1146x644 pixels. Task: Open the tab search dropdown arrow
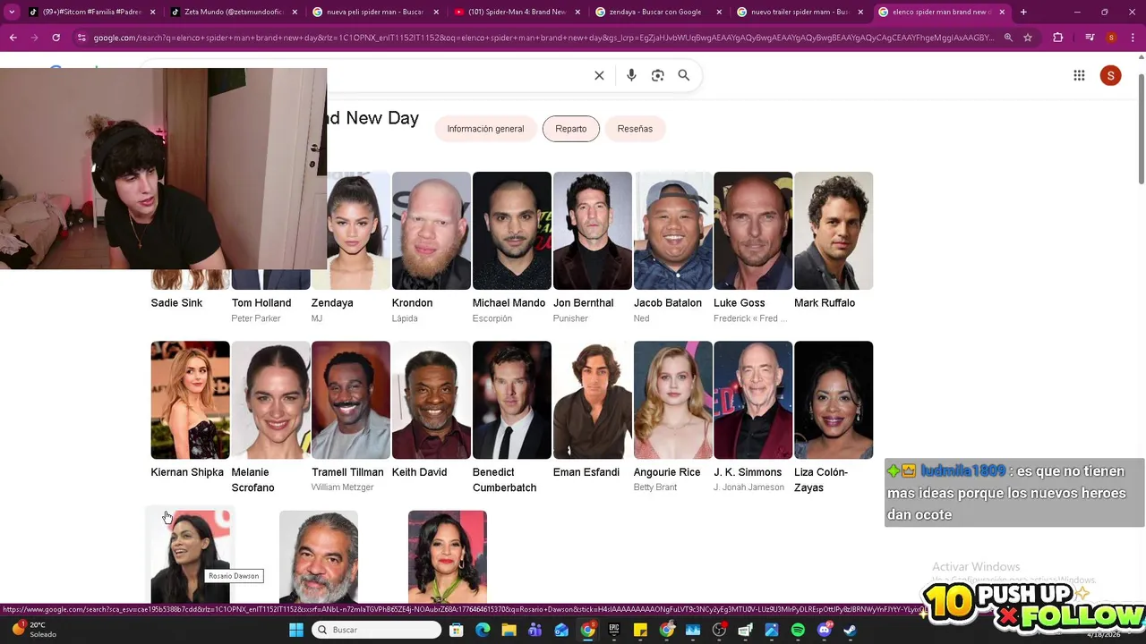(12, 12)
